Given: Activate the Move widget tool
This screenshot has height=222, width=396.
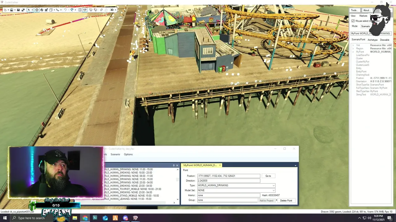Looking at the screenshot, I should 37,10.
